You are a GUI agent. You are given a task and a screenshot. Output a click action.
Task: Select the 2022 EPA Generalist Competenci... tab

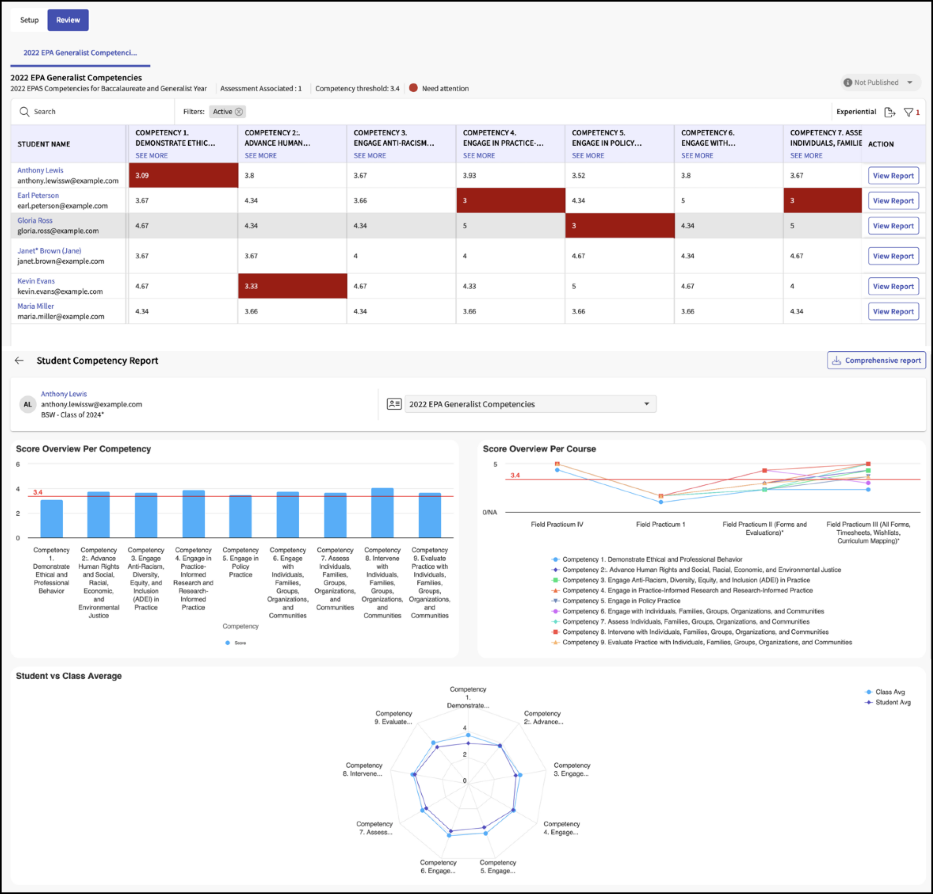(x=80, y=53)
